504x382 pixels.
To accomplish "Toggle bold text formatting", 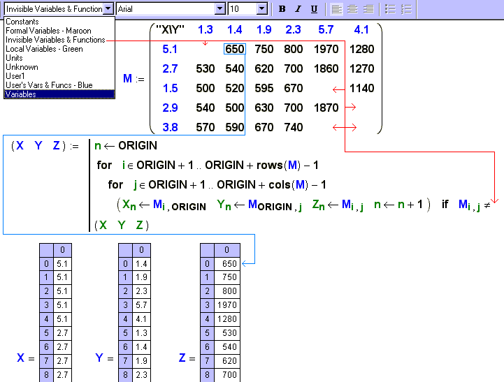I will click(x=282, y=9).
